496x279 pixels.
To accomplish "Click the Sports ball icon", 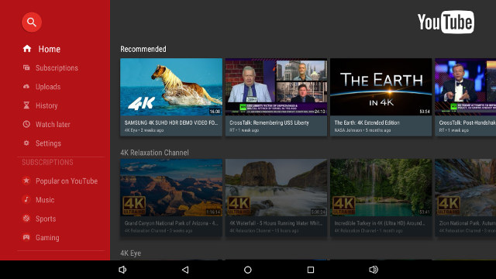I will point(26,219).
